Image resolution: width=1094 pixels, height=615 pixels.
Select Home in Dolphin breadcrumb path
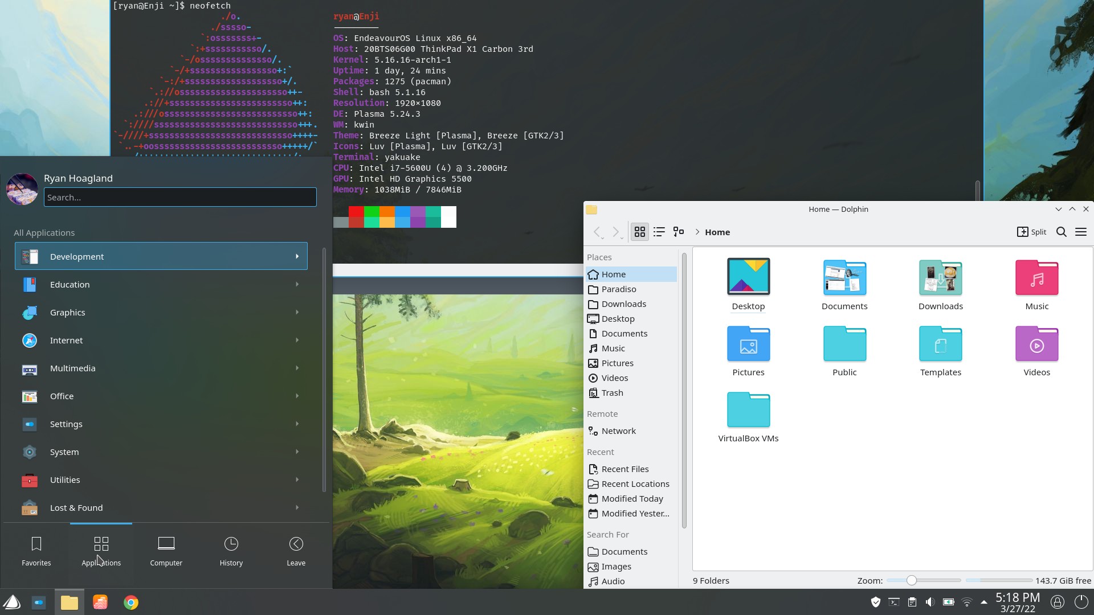pyautogui.click(x=717, y=232)
